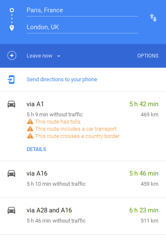Select the via A16 route
Screen dimensions: 166x245
point(83,179)
